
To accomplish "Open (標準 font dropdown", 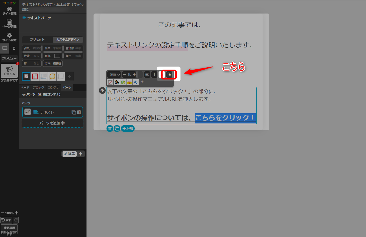I will point(114,75).
